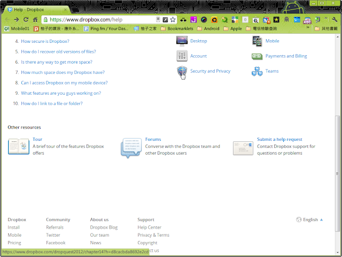Viewport: 342px width, 257px height.
Task: Open the wrench settings menu
Action: (335, 20)
